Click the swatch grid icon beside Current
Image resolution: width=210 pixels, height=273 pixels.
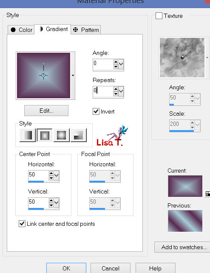(207, 193)
